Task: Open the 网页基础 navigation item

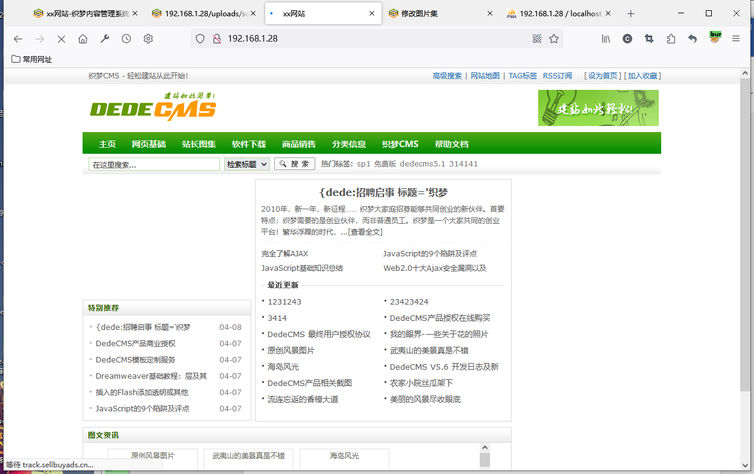Action: pos(149,144)
